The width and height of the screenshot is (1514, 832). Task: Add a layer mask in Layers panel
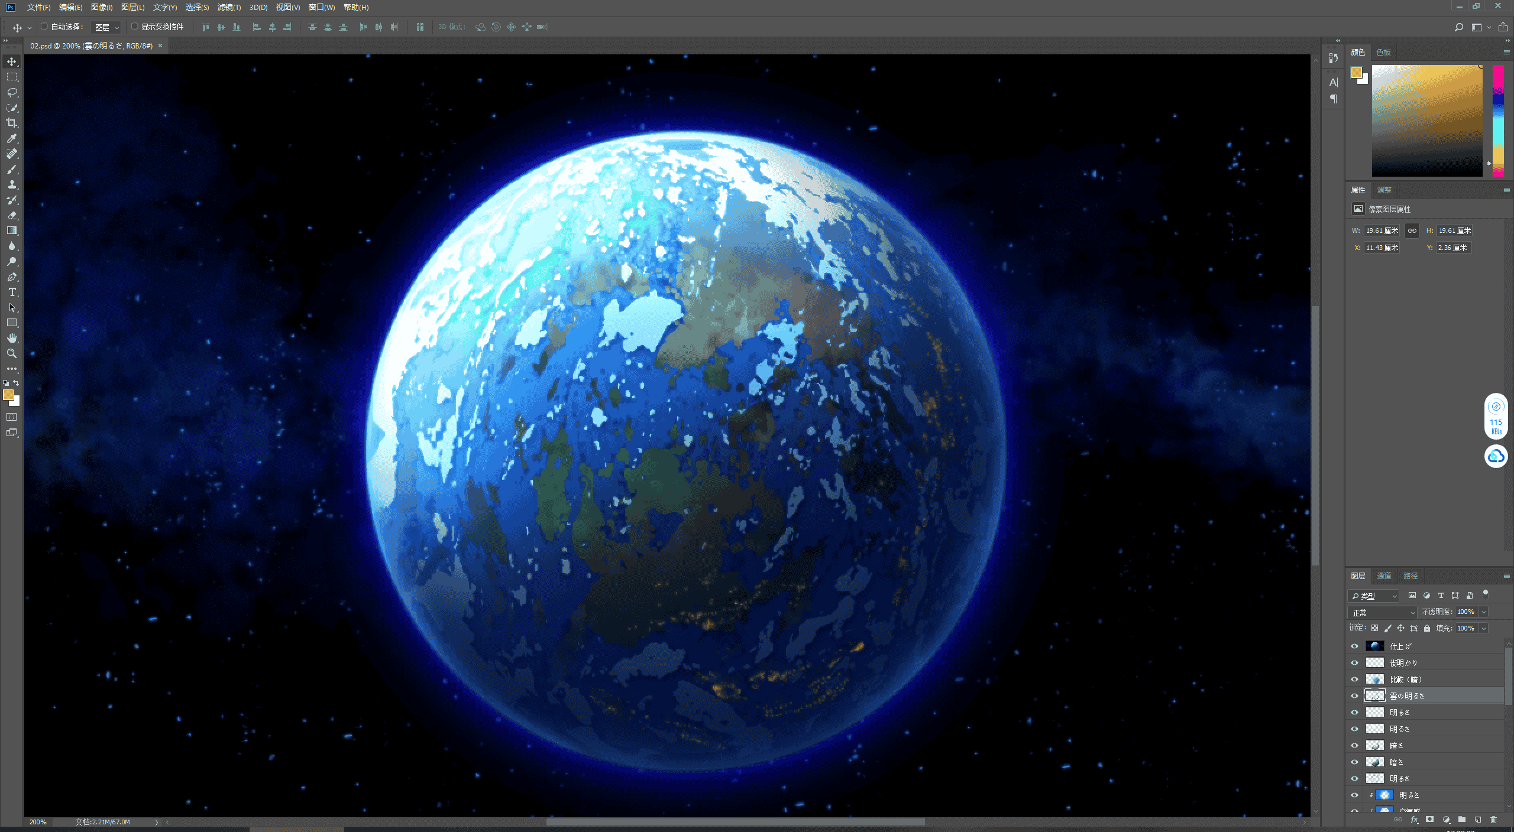coord(1430,820)
